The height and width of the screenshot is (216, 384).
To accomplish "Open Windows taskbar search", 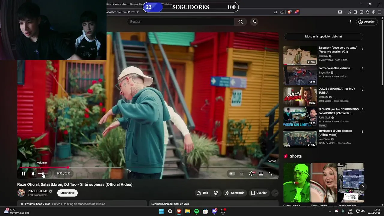I will [x=170, y=211].
